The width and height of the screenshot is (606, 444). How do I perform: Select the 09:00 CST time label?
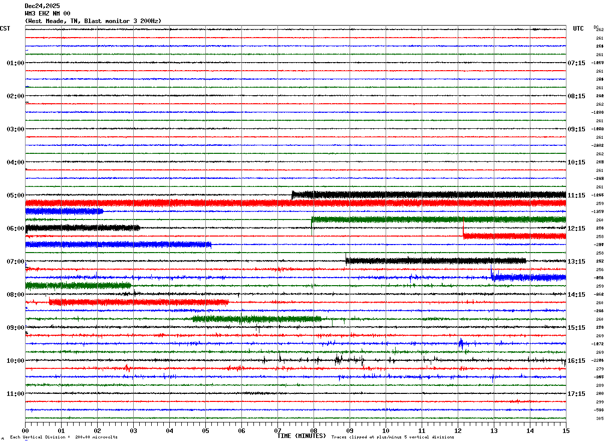pyautogui.click(x=16, y=328)
